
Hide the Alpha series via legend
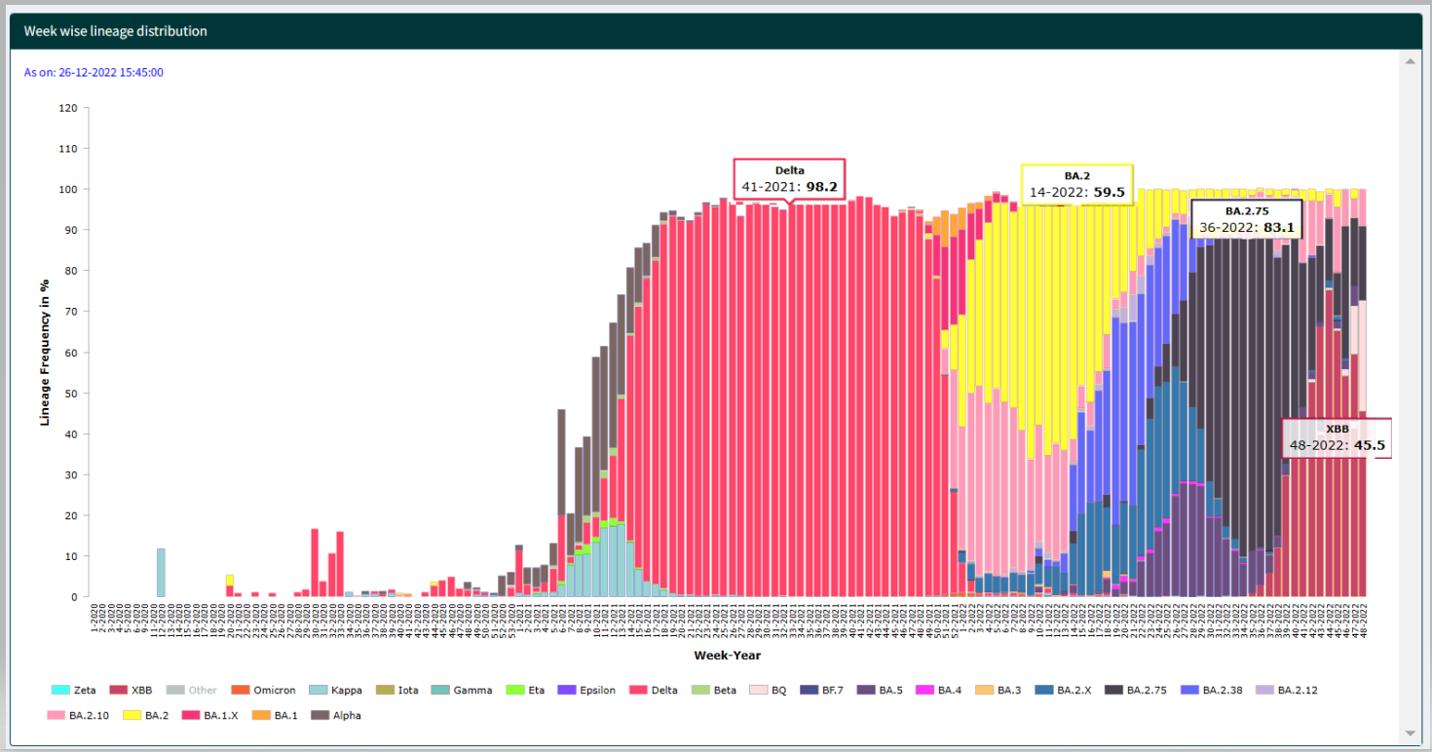point(336,715)
